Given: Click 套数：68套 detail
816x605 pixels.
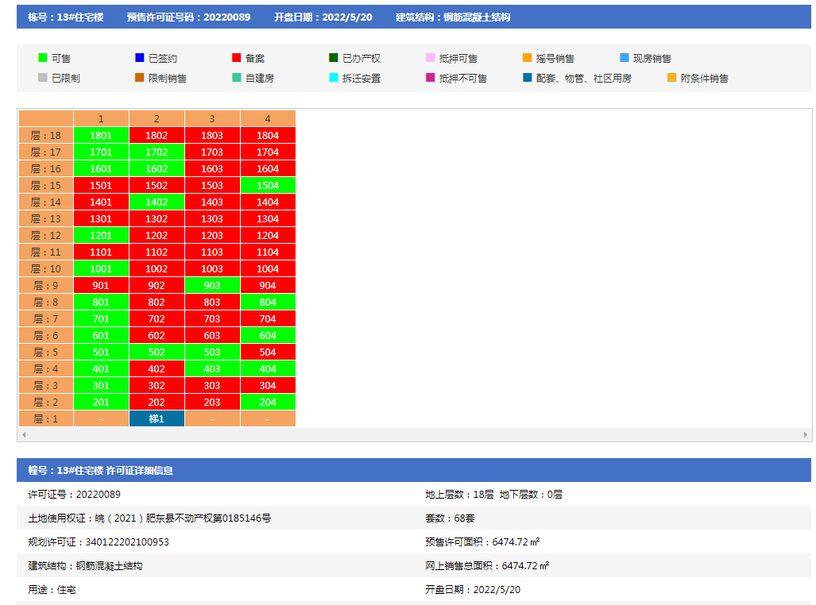Looking at the screenshot, I should coord(451,518).
